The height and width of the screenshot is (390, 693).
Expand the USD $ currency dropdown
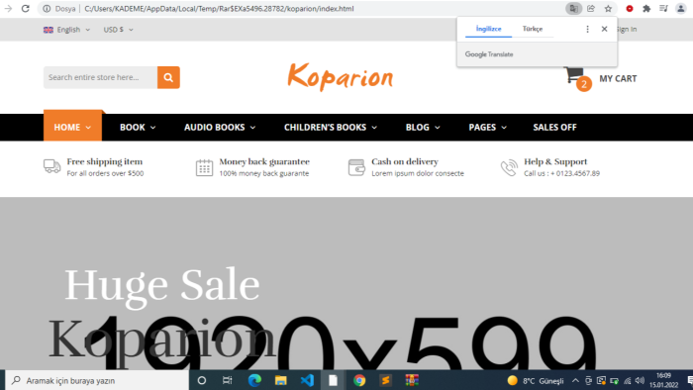point(118,30)
